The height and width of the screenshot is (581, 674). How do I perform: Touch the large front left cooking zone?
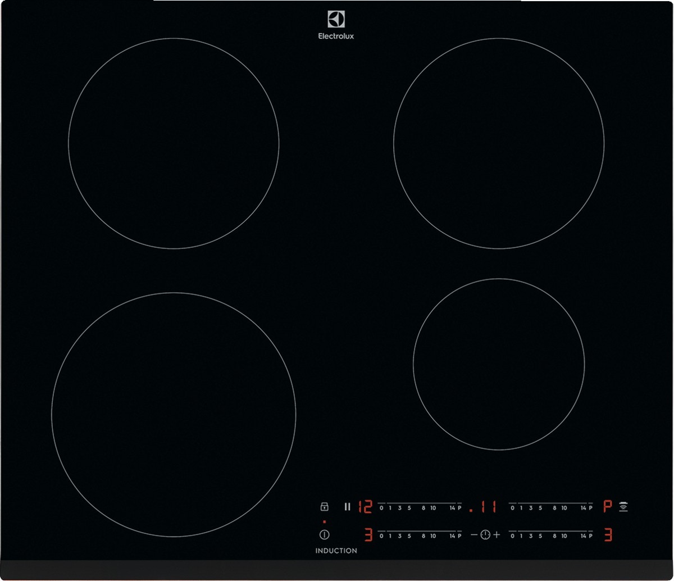tap(174, 415)
